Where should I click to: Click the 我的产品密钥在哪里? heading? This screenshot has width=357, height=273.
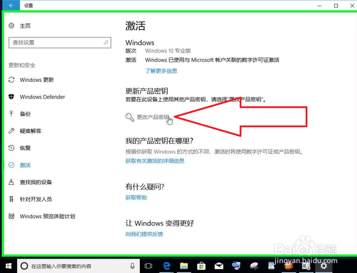pyautogui.click(x=159, y=141)
